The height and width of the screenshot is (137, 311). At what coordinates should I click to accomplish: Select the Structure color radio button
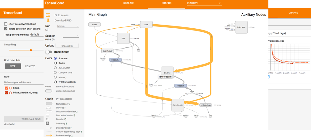(55, 58)
